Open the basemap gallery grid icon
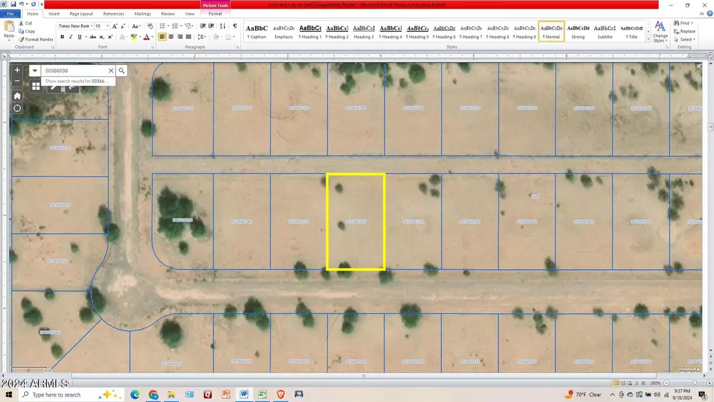 point(35,86)
